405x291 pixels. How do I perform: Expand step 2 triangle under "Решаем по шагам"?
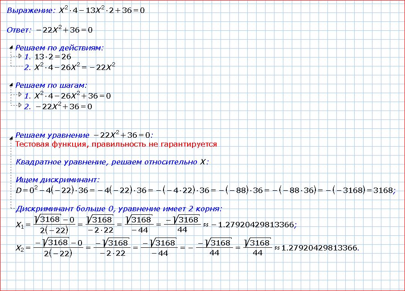(20, 106)
